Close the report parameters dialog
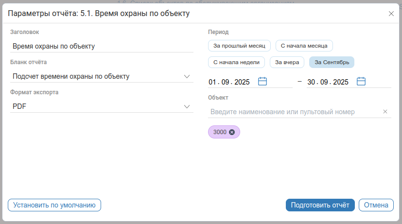The height and width of the screenshot is (224, 402). click(391, 14)
